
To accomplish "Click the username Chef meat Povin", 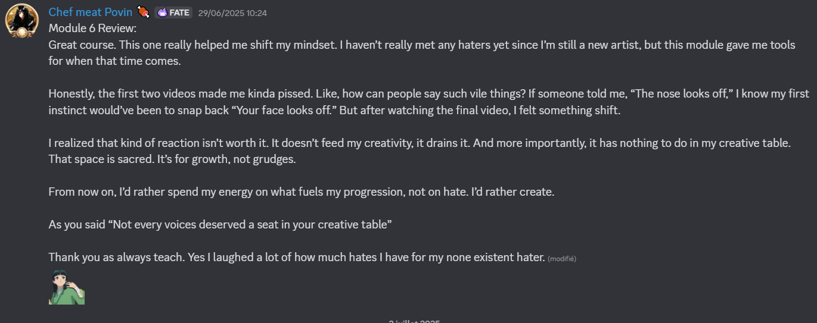I will click(x=90, y=12).
